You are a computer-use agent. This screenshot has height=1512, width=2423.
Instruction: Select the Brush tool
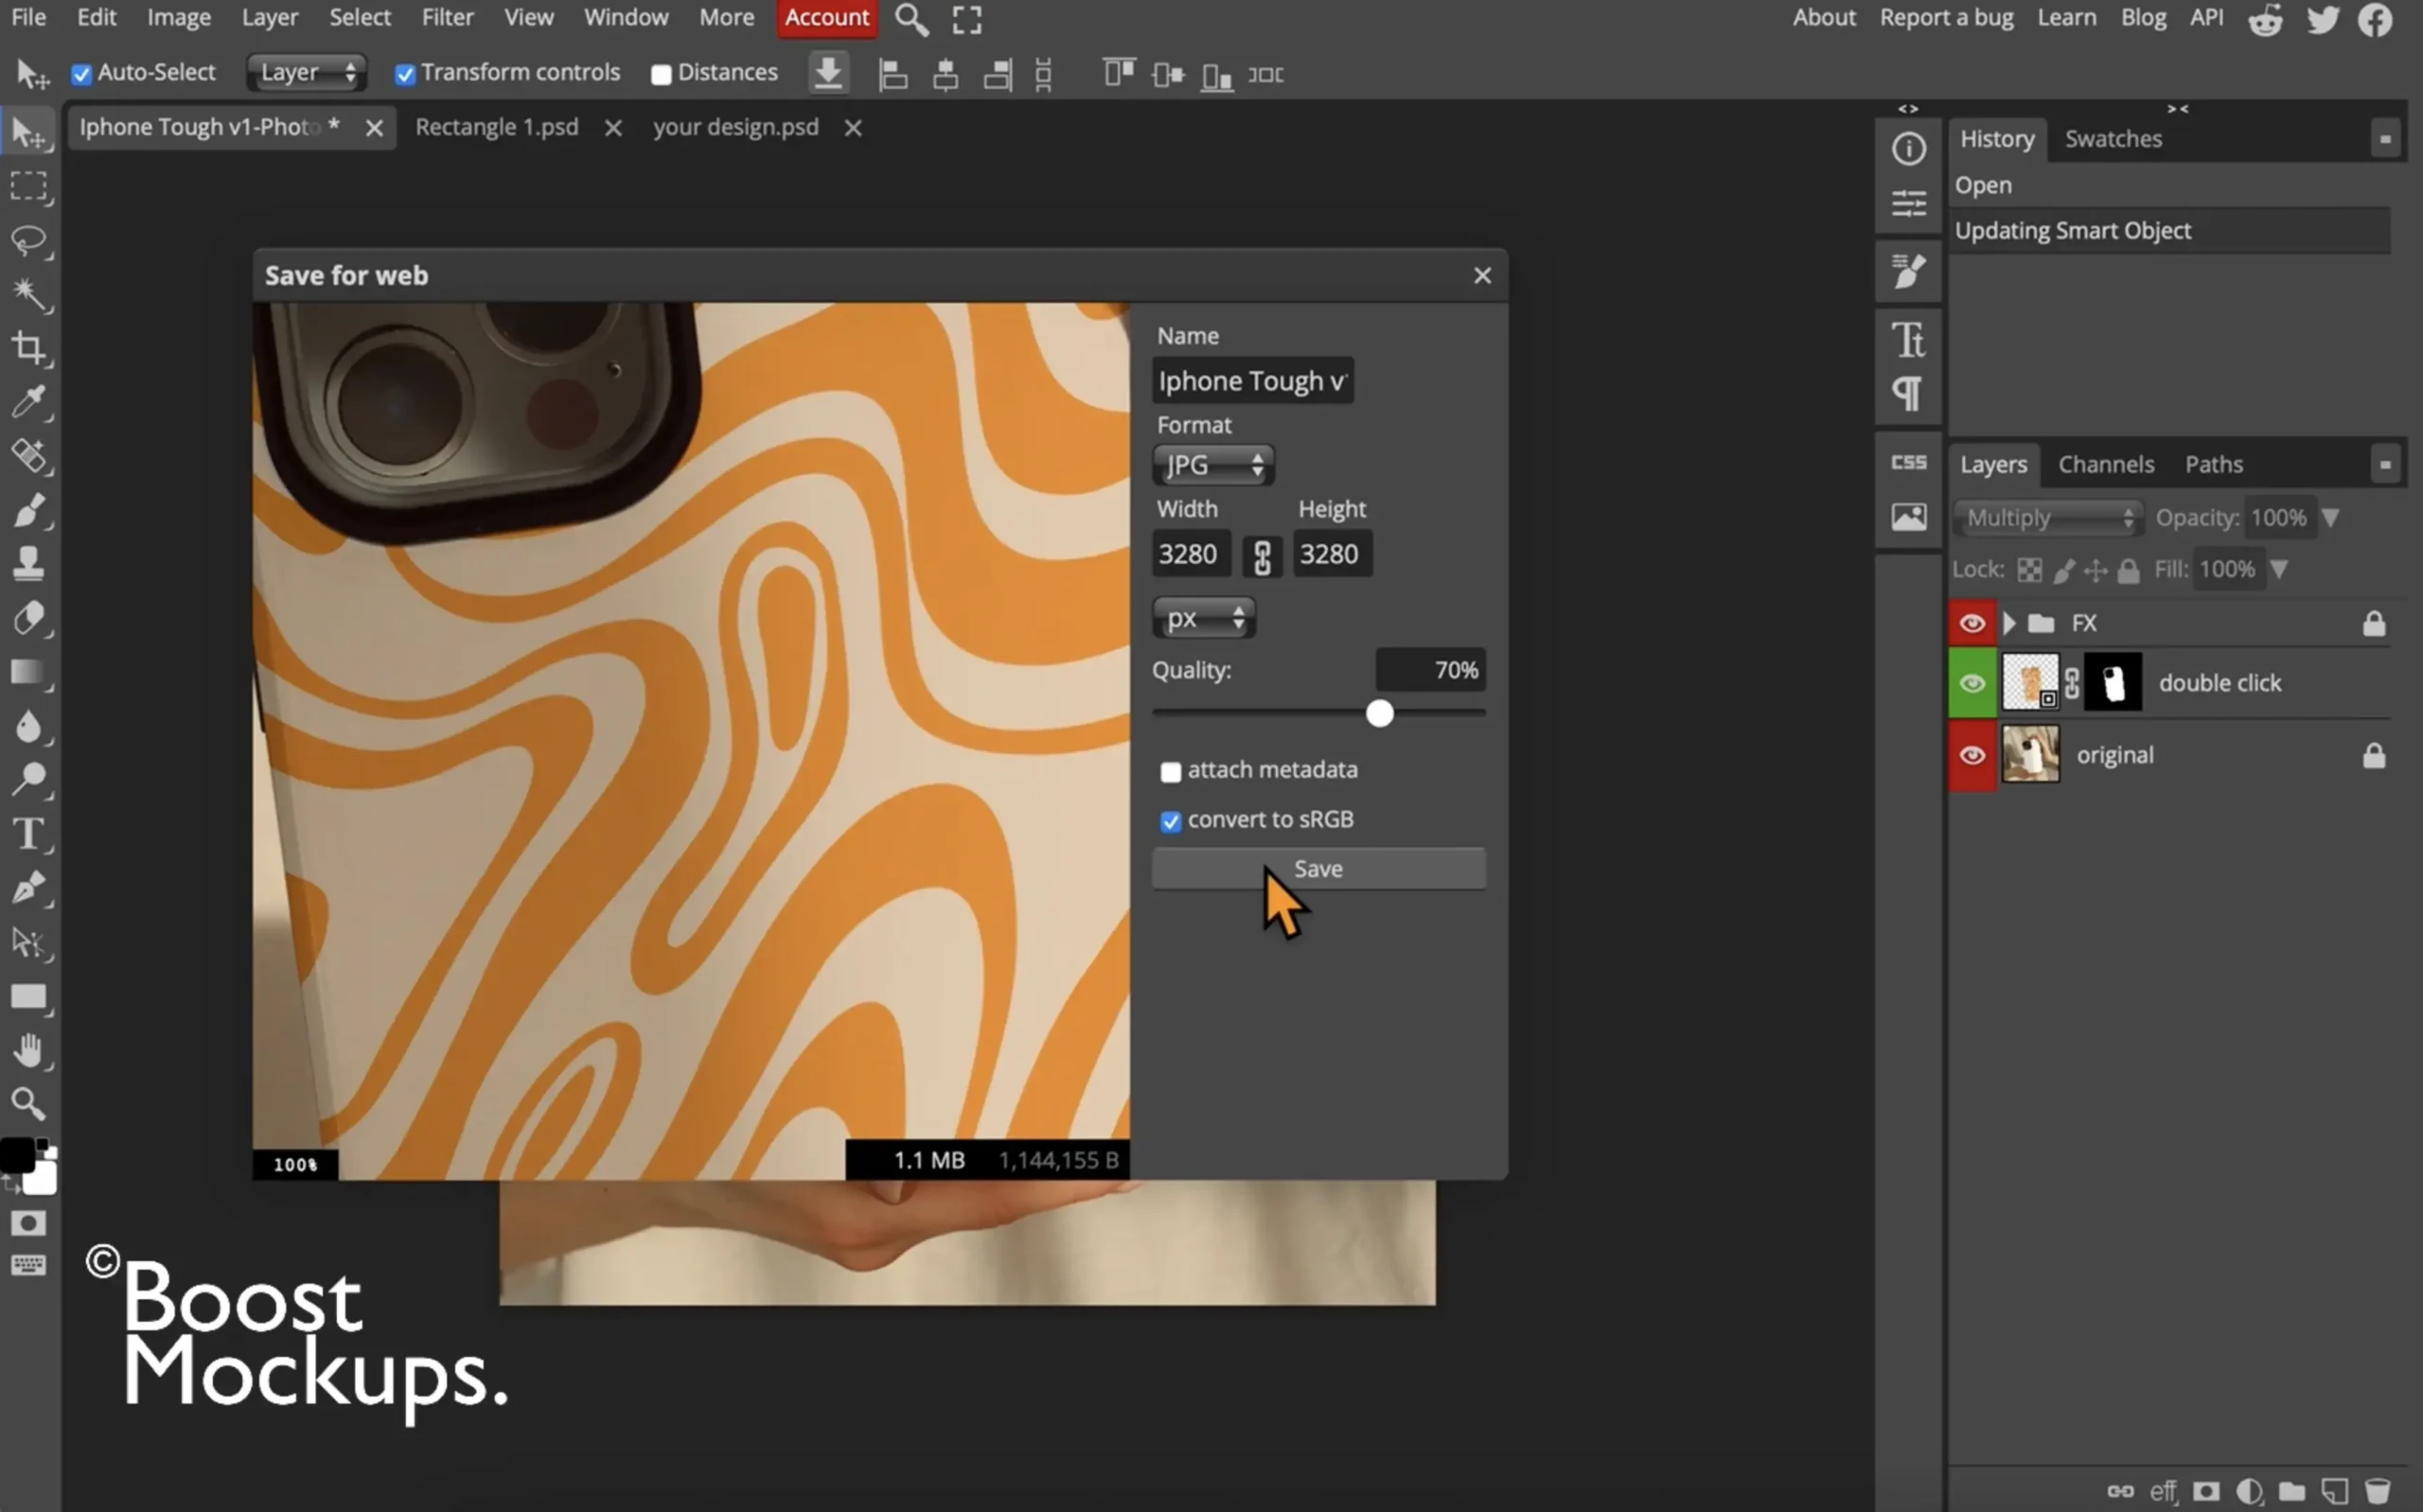click(29, 510)
